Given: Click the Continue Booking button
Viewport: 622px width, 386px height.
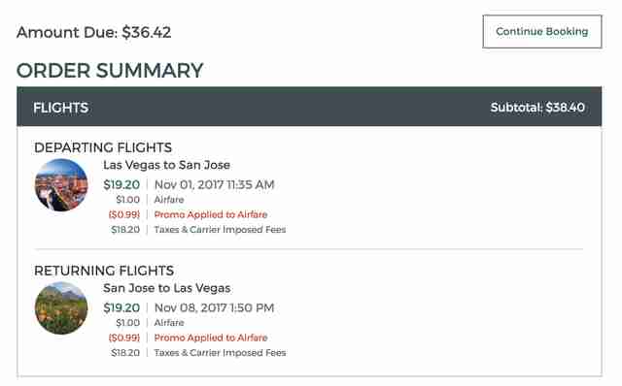Looking at the screenshot, I should tap(542, 32).
